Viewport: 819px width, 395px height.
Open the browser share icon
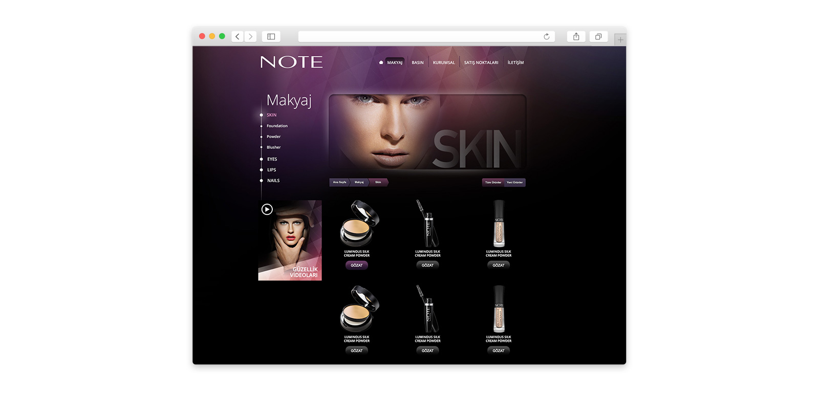(576, 36)
